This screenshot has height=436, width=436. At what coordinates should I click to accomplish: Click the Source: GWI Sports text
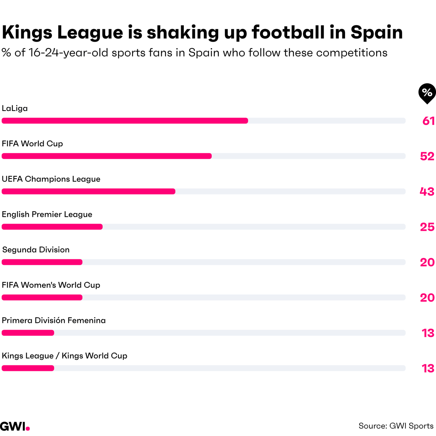pos(396,426)
